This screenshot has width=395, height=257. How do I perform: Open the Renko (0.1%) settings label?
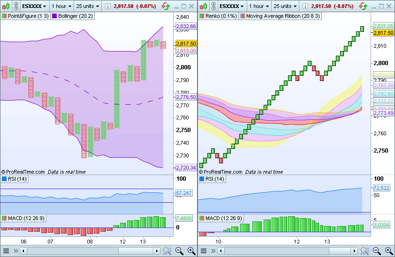[218, 15]
